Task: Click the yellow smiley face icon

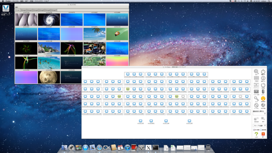Action: (263, 98)
